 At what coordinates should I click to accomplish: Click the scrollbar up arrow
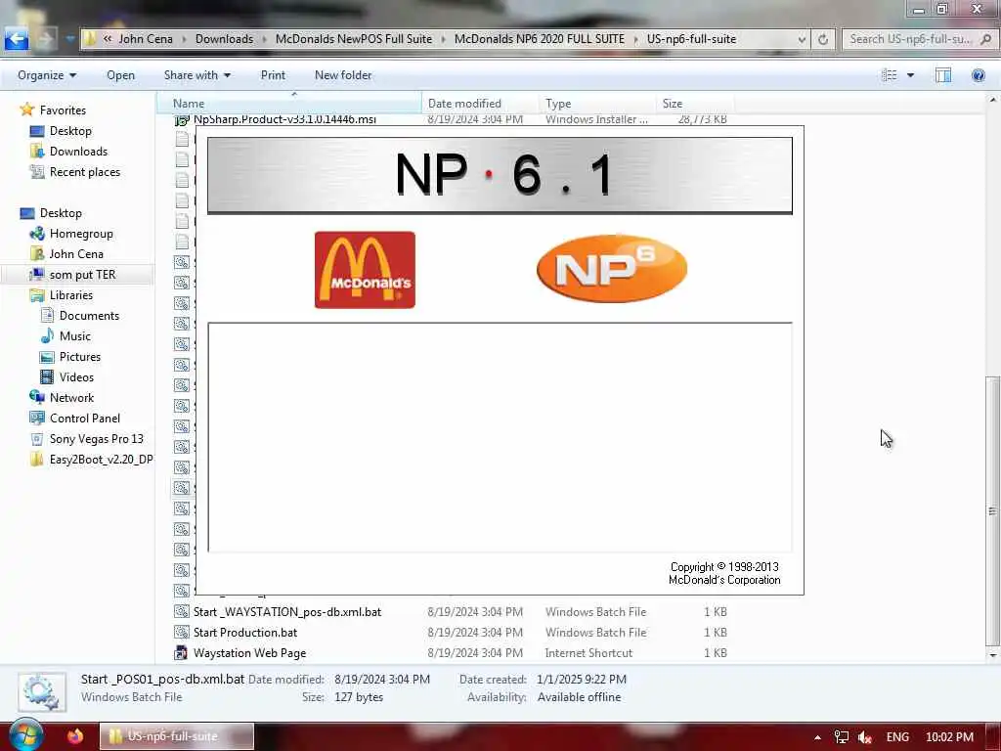[992, 101]
